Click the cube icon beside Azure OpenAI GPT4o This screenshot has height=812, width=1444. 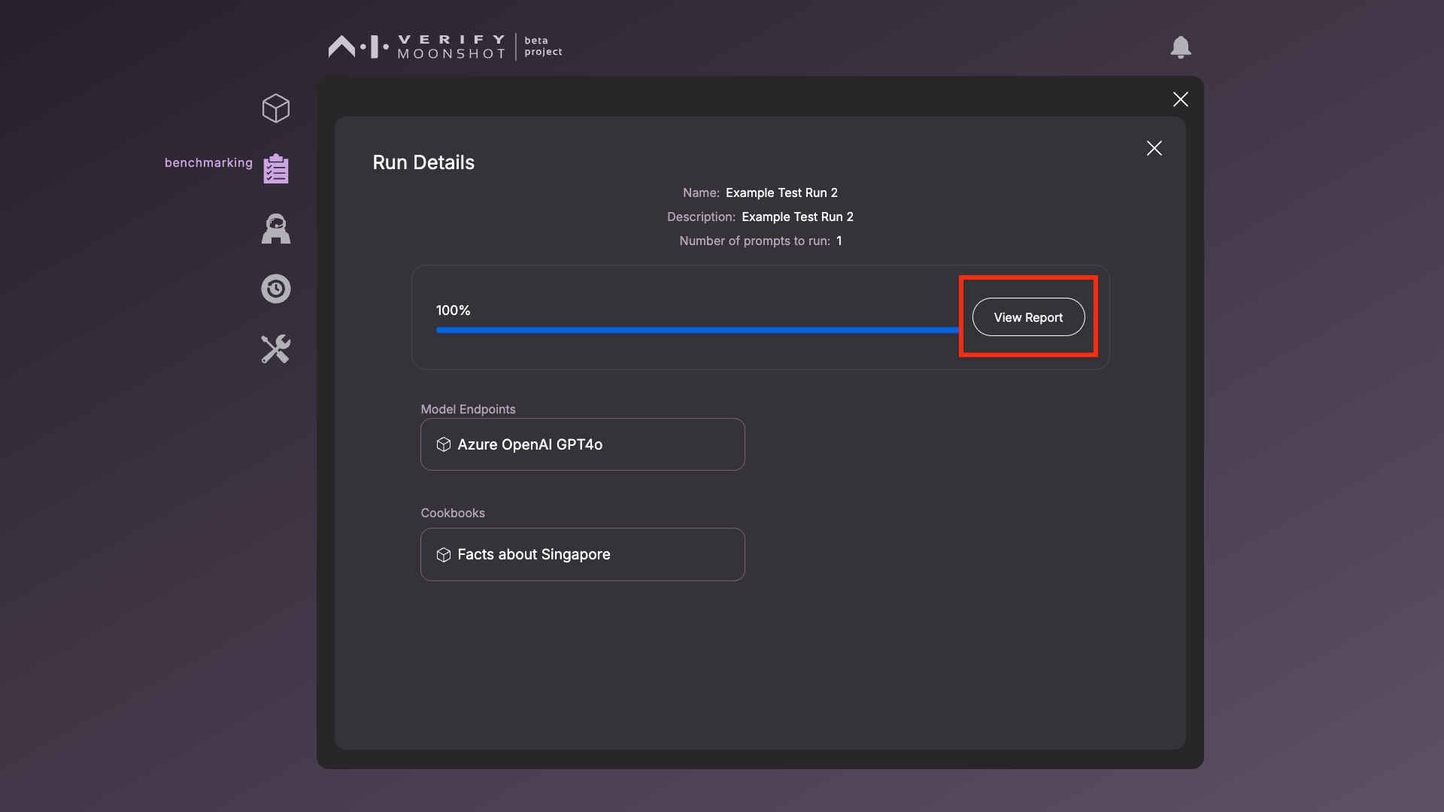click(x=444, y=444)
